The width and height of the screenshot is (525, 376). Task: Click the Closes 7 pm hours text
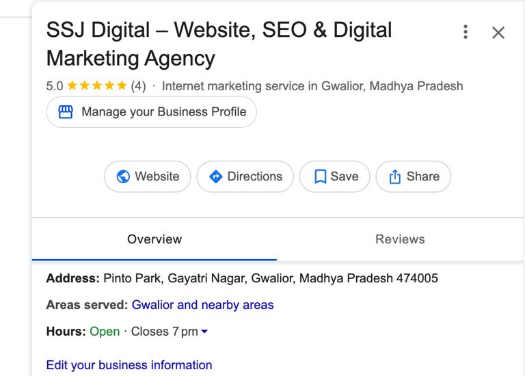point(164,332)
